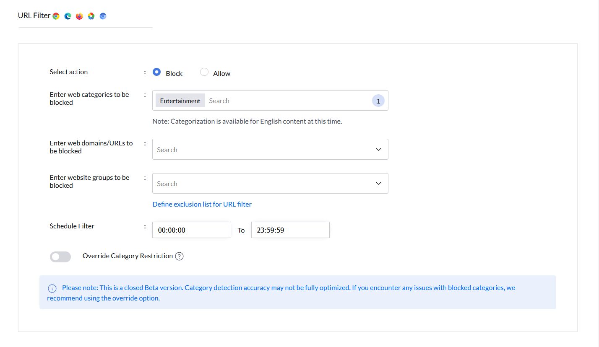The height and width of the screenshot is (347, 599).
Task: Open the web categories search box
Action: click(x=285, y=101)
